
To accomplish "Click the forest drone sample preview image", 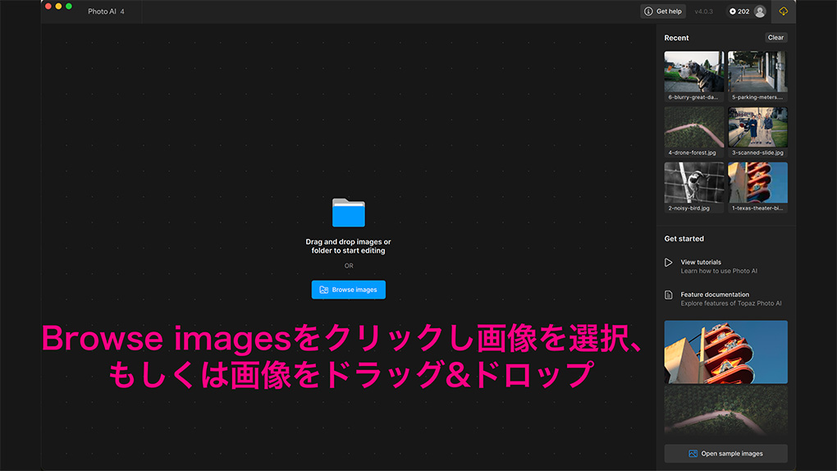I will pos(725,411).
